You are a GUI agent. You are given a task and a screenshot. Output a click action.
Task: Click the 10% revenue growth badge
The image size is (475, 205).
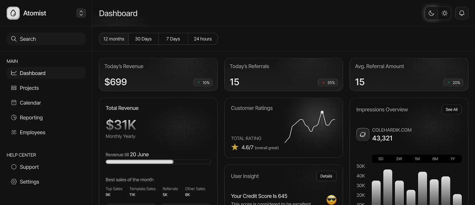pos(203,83)
